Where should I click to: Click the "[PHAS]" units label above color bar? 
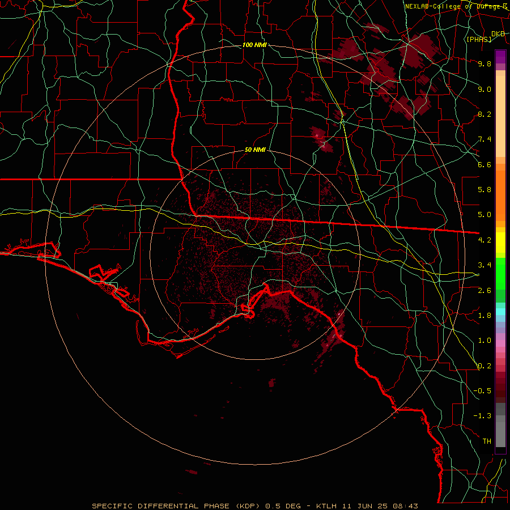(479, 39)
